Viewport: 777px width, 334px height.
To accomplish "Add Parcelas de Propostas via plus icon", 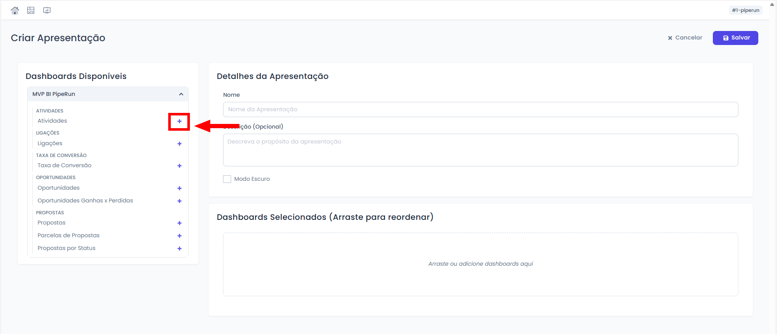I will [x=179, y=236].
